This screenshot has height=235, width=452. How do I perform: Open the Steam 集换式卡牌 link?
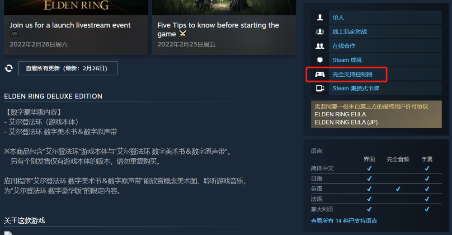point(356,88)
